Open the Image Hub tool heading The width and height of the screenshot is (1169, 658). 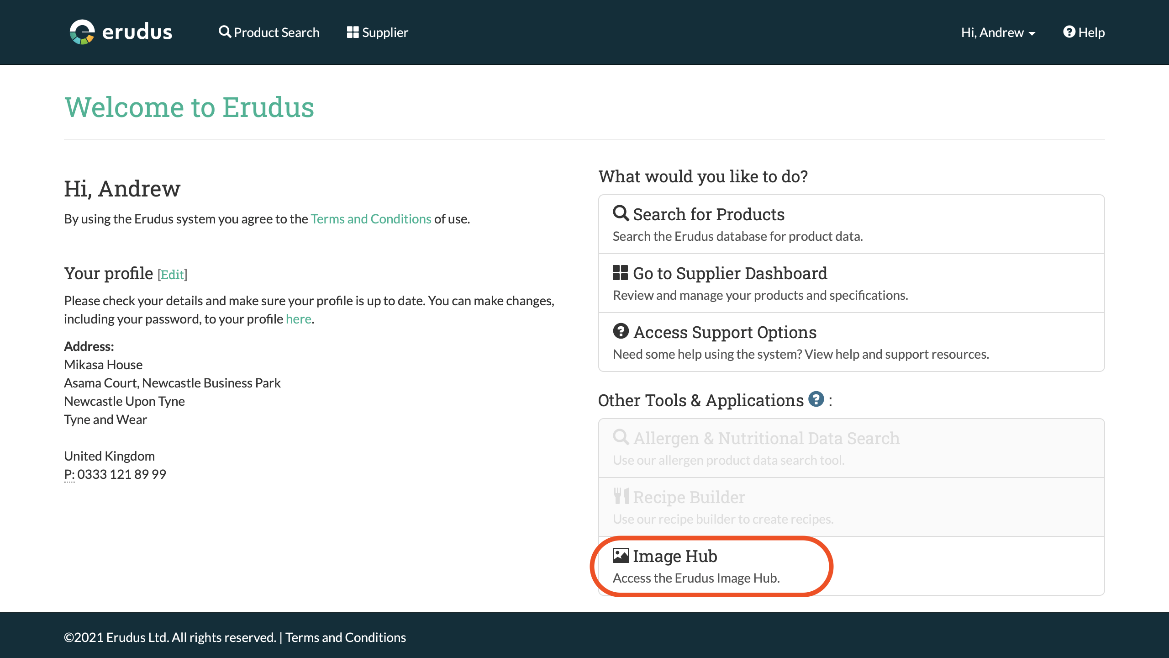(x=675, y=556)
